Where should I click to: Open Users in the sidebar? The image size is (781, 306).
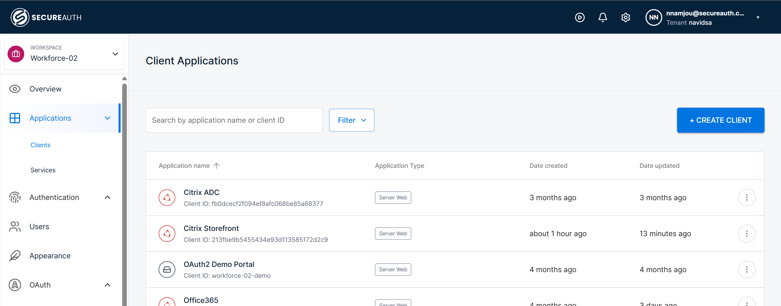click(39, 227)
